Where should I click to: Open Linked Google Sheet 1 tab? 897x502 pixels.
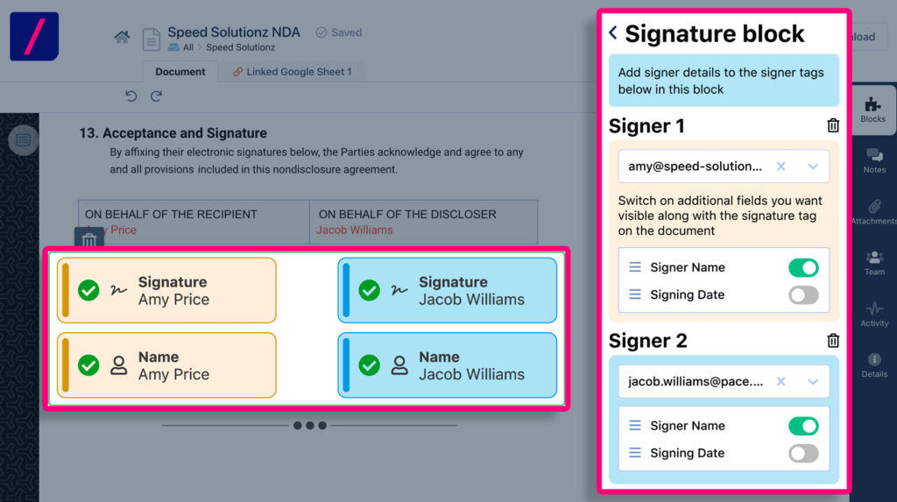coord(293,72)
